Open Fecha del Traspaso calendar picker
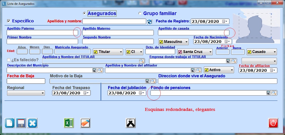The height and width of the screenshot is (135, 285). tap(86, 93)
